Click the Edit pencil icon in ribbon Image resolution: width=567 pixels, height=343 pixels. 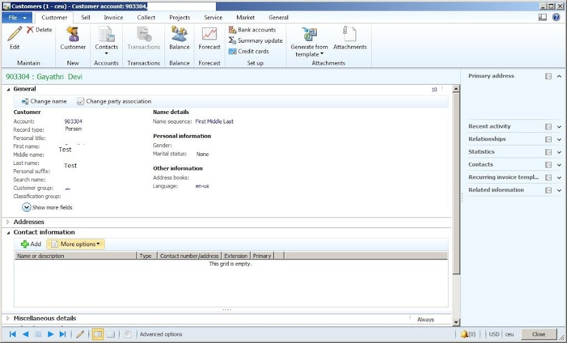pyautogui.click(x=14, y=34)
